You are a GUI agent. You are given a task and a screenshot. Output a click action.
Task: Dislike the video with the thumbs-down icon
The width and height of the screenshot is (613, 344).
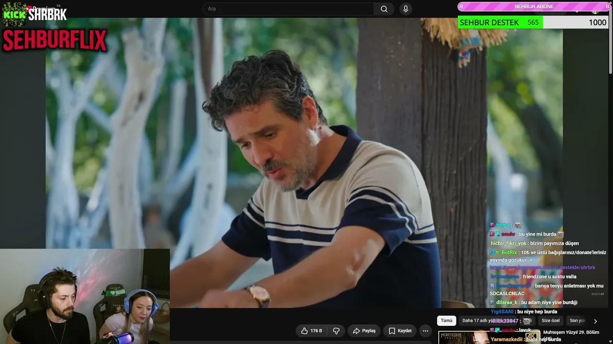click(336, 331)
